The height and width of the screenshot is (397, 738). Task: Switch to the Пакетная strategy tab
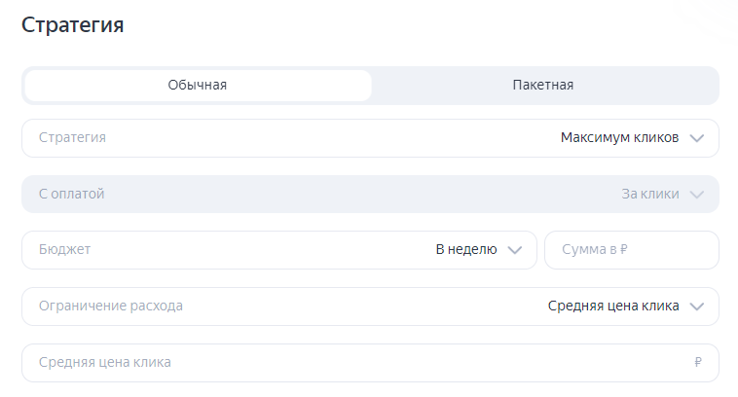(543, 85)
